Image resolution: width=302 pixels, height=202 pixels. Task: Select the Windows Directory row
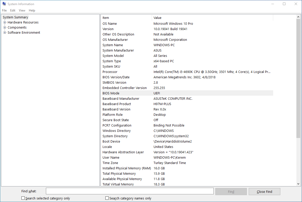187,131
